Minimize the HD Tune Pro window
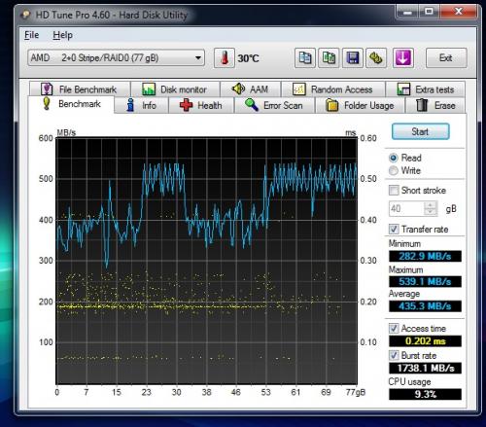 (408, 12)
